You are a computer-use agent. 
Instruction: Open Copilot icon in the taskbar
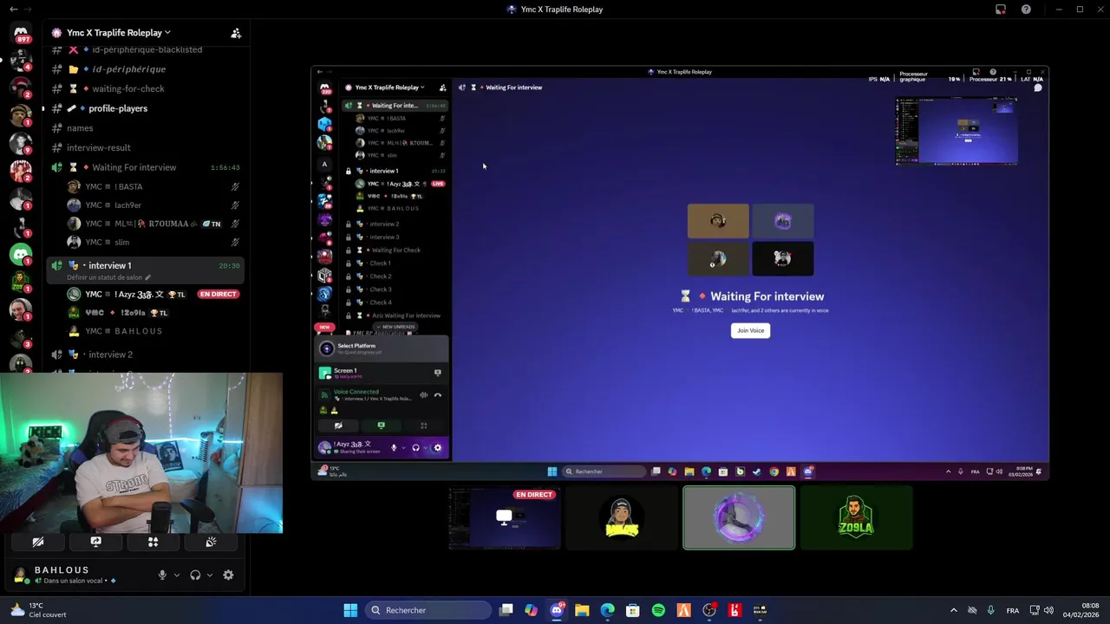[531, 610]
